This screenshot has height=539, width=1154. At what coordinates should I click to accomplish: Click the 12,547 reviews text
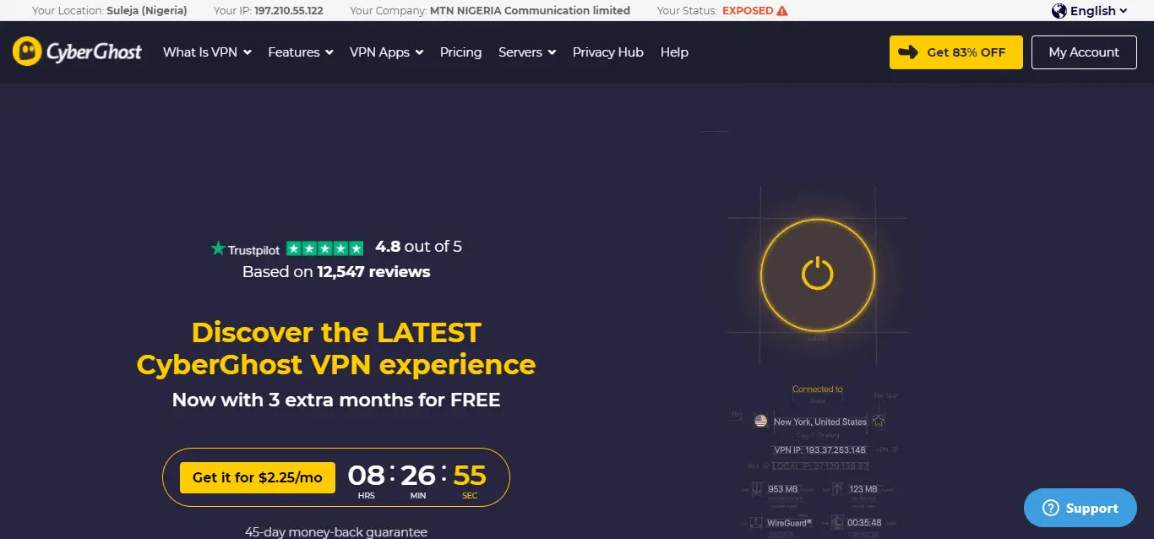click(373, 272)
